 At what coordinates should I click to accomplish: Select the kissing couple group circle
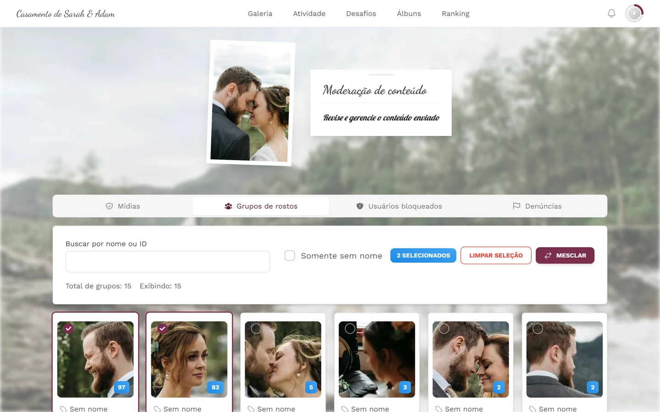256,329
